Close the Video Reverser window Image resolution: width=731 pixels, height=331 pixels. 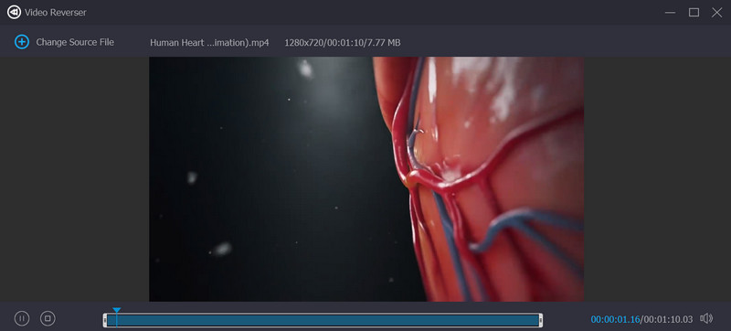click(717, 13)
